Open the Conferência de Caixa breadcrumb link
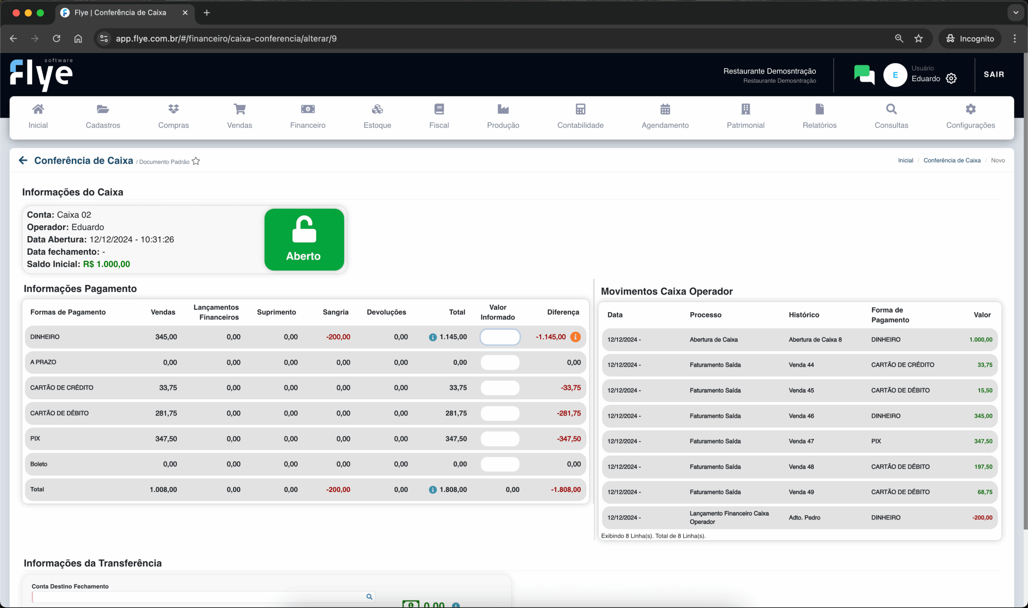The height and width of the screenshot is (608, 1028). [x=952, y=160]
